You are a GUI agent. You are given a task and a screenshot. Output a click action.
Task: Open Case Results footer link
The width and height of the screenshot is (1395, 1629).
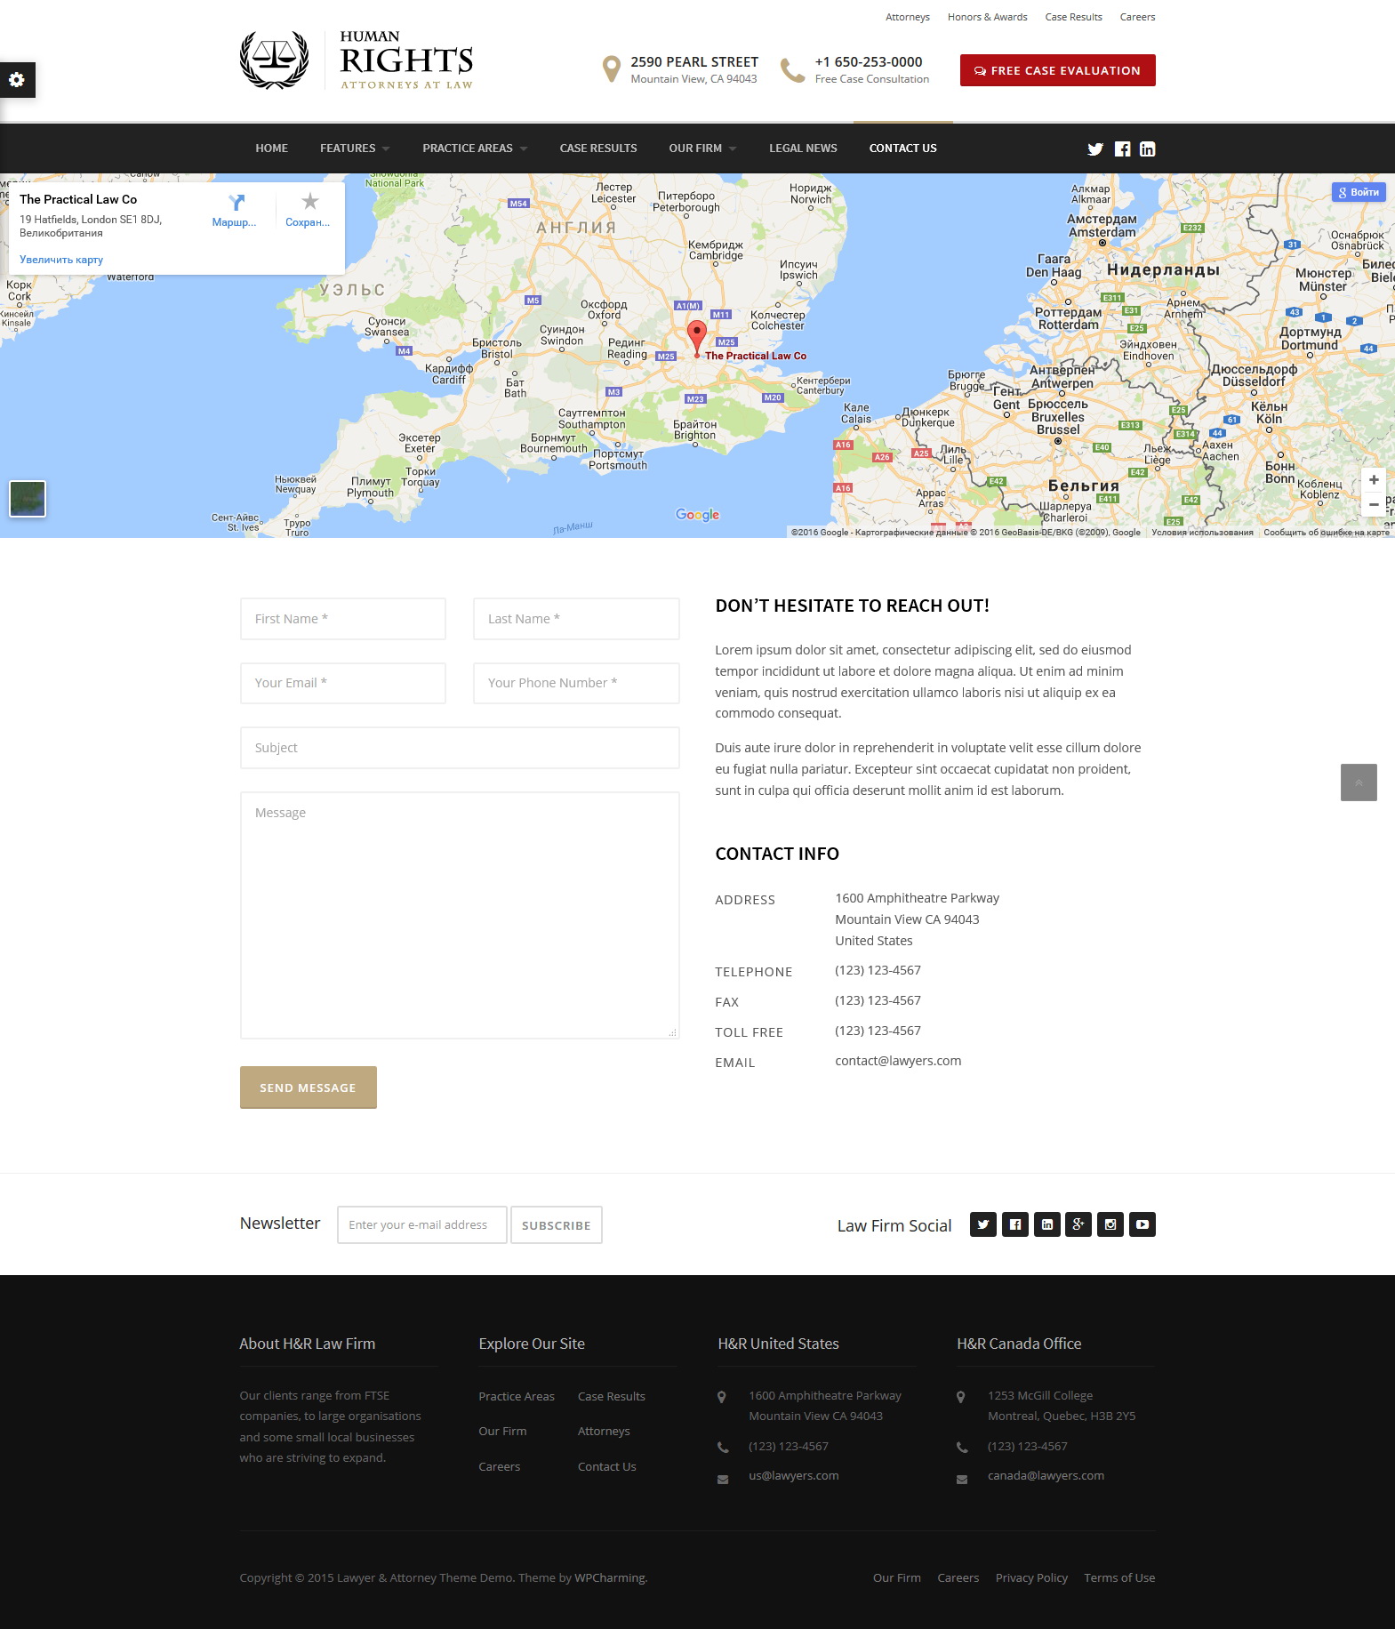click(612, 1396)
